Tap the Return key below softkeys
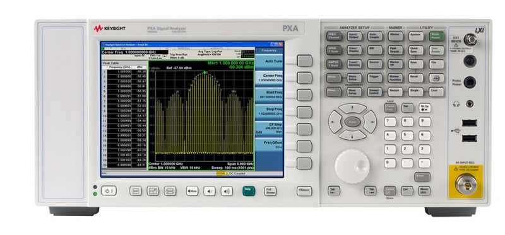Viewport: 505px width, 235px height. click(x=304, y=191)
